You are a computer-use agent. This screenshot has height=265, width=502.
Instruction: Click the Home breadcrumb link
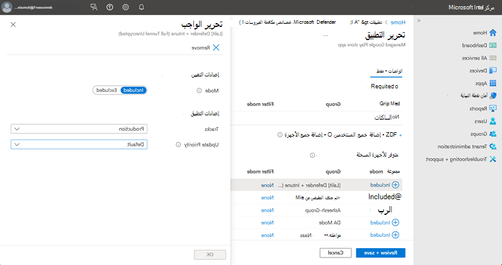(x=398, y=23)
